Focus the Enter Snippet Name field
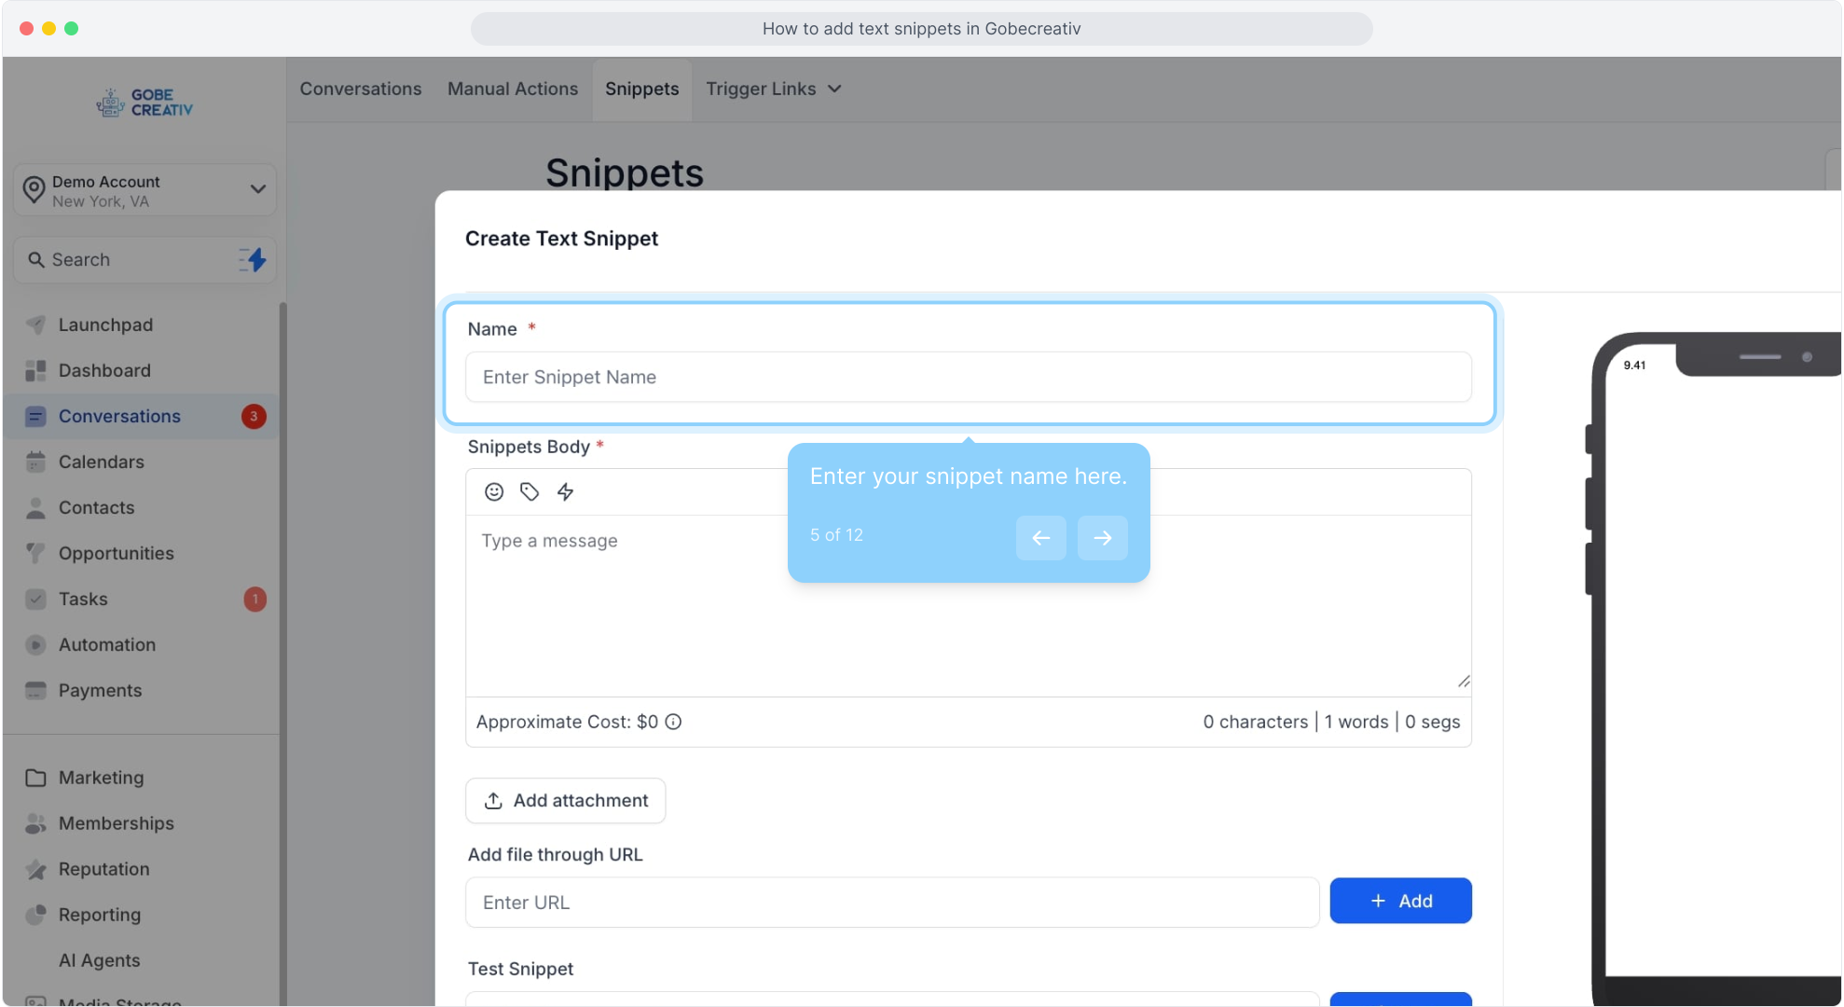The image size is (1844, 1007). 968,377
